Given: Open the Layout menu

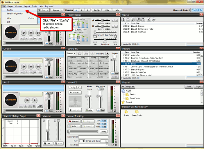Looking at the screenshot, I should [x=27, y=6].
